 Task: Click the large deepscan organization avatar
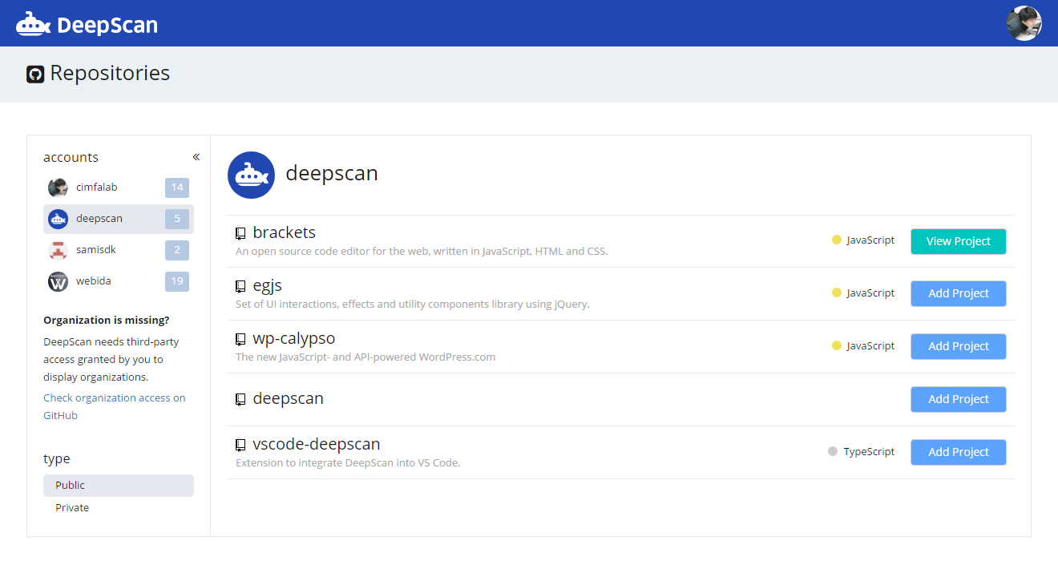[x=252, y=175]
